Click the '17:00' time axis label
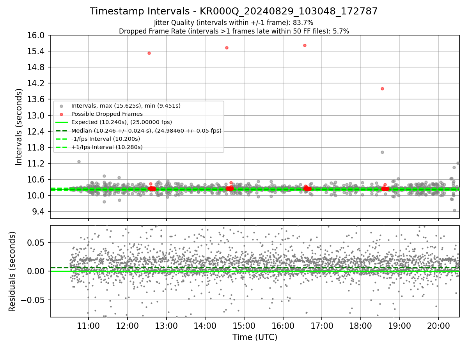Screen dimensions: 468x351 [x=322, y=325]
